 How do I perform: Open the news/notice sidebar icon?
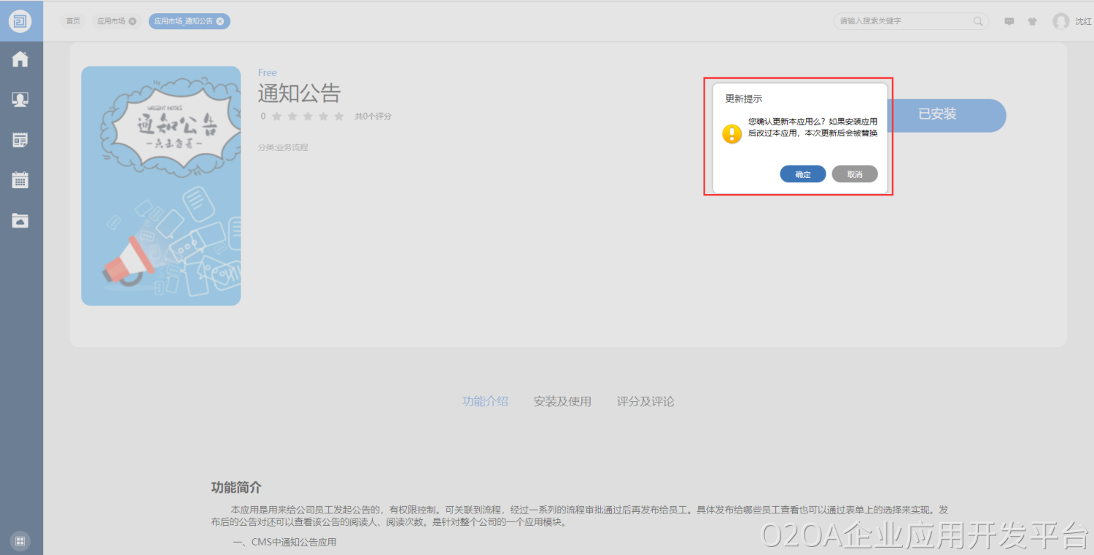click(20, 140)
